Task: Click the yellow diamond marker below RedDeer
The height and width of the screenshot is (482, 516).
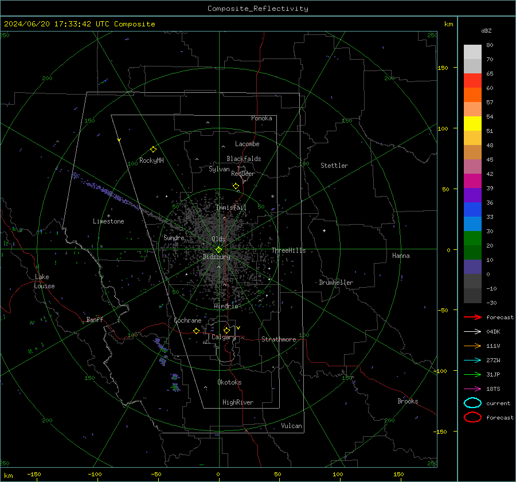Action: point(236,186)
